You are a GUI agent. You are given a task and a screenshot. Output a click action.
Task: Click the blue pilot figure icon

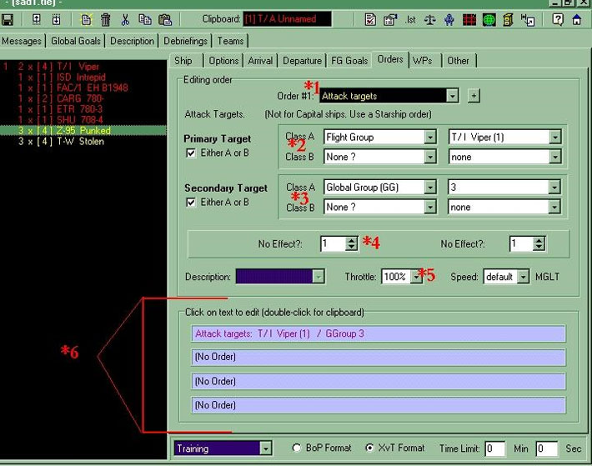click(x=449, y=20)
